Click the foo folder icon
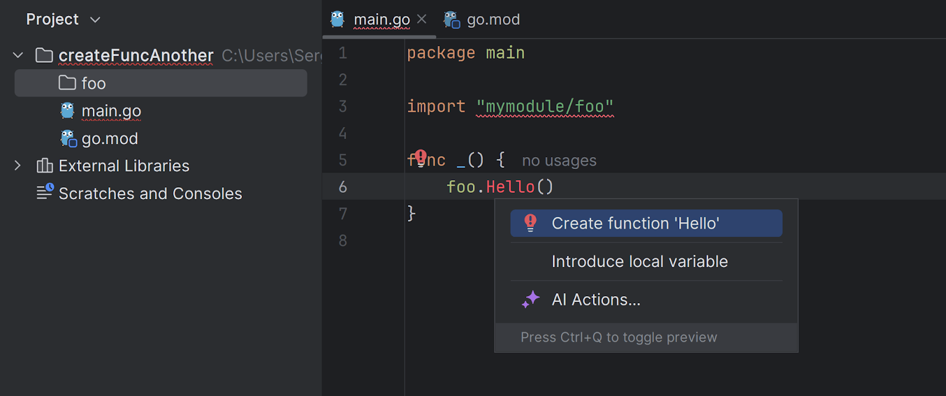 pos(67,83)
